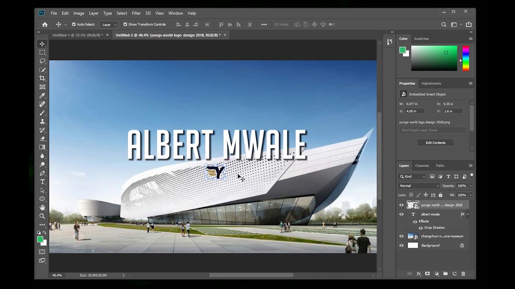Create a new group folder icon
Screen dimensions: 515x289
pos(445,274)
